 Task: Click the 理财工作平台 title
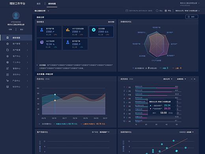coord(17,4)
